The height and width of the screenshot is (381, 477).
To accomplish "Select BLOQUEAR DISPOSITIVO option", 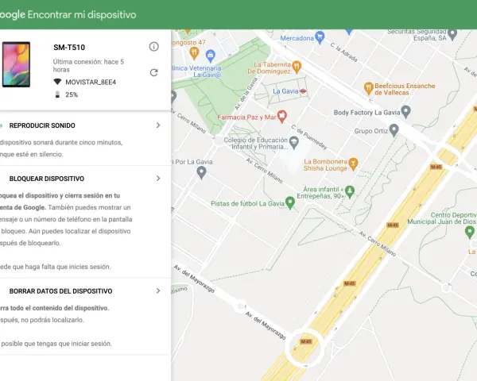I will pos(47,179).
